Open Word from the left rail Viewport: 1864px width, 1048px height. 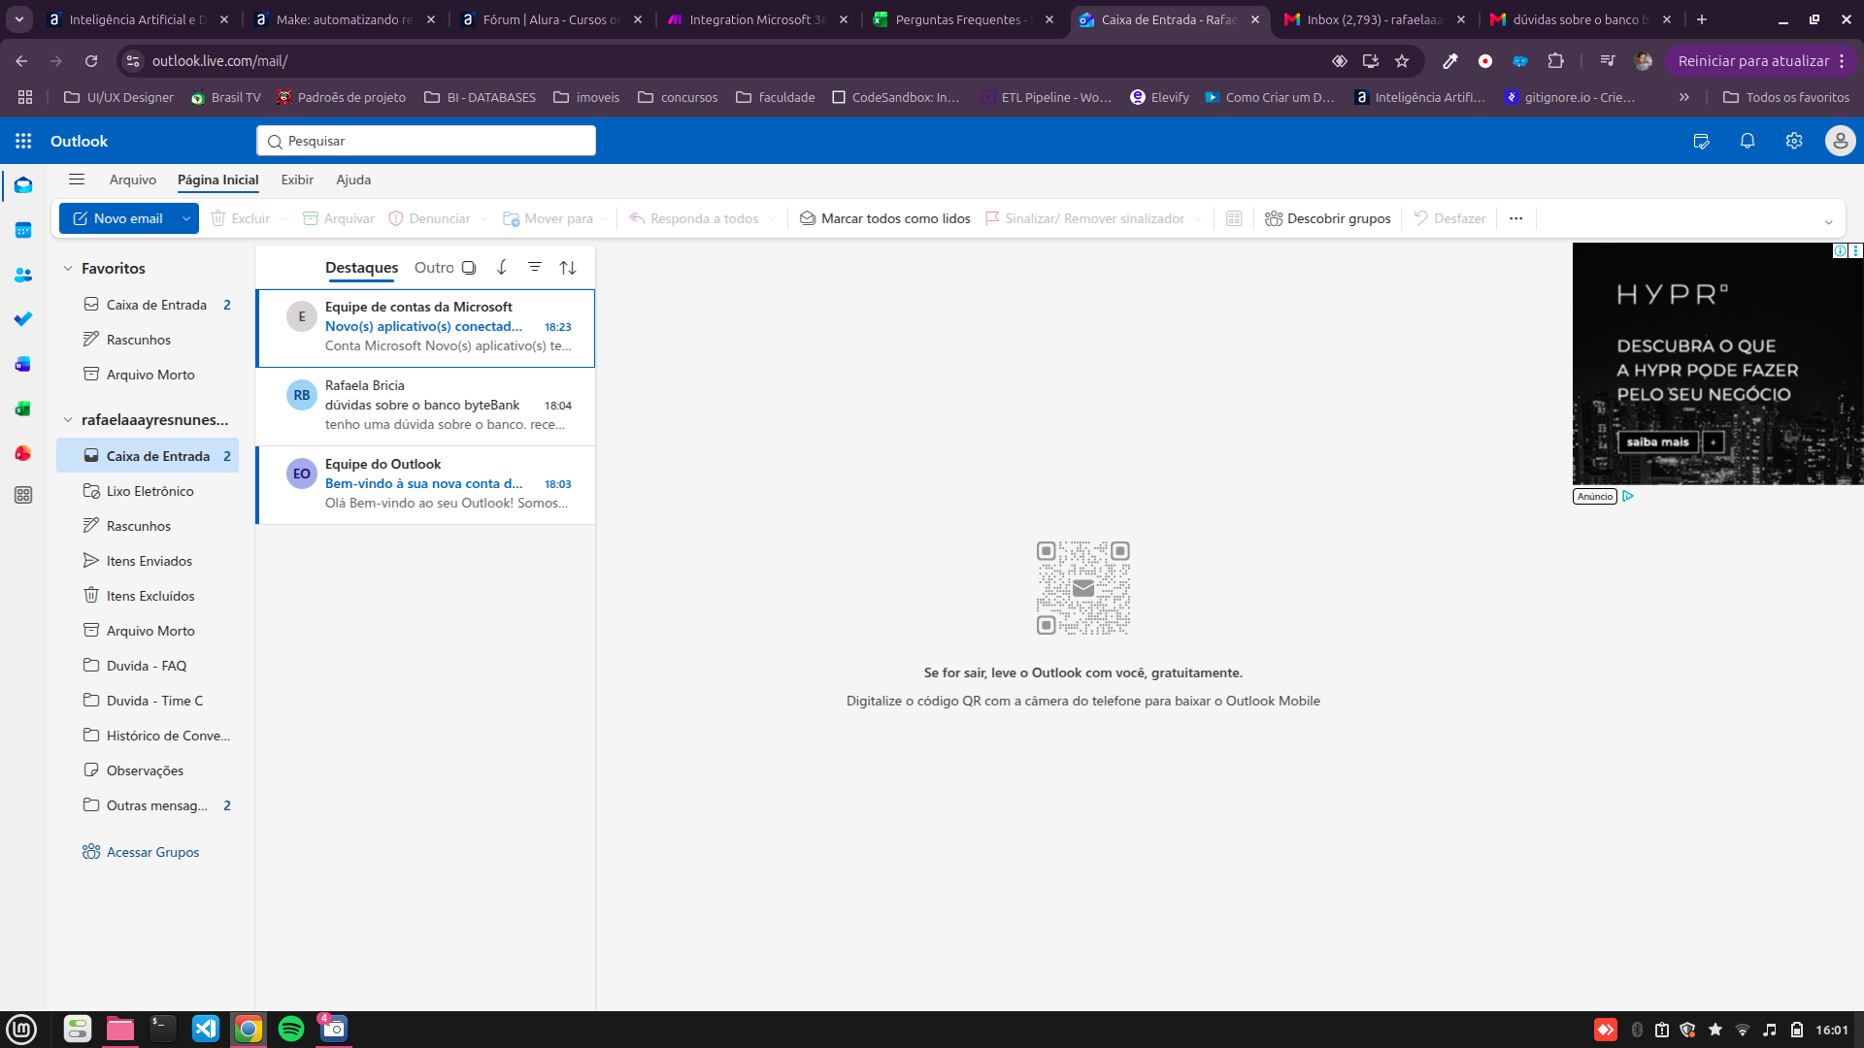tap(23, 364)
